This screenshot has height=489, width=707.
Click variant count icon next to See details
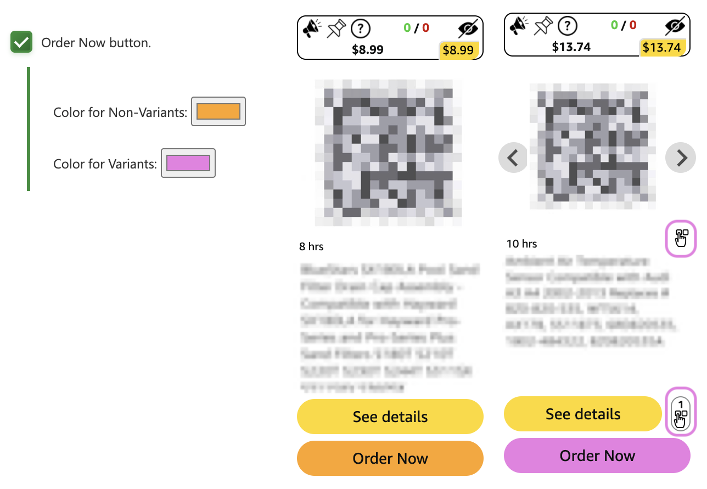click(x=681, y=412)
